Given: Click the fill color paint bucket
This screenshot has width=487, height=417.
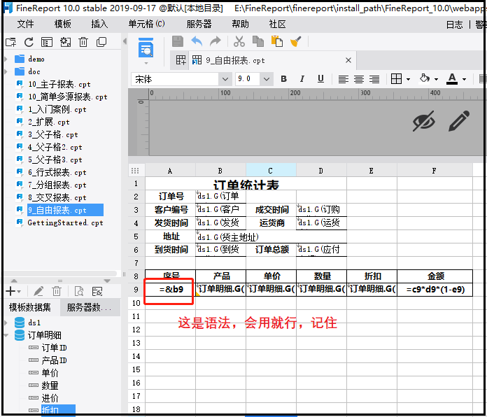Looking at the screenshot, I should point(424,78).
